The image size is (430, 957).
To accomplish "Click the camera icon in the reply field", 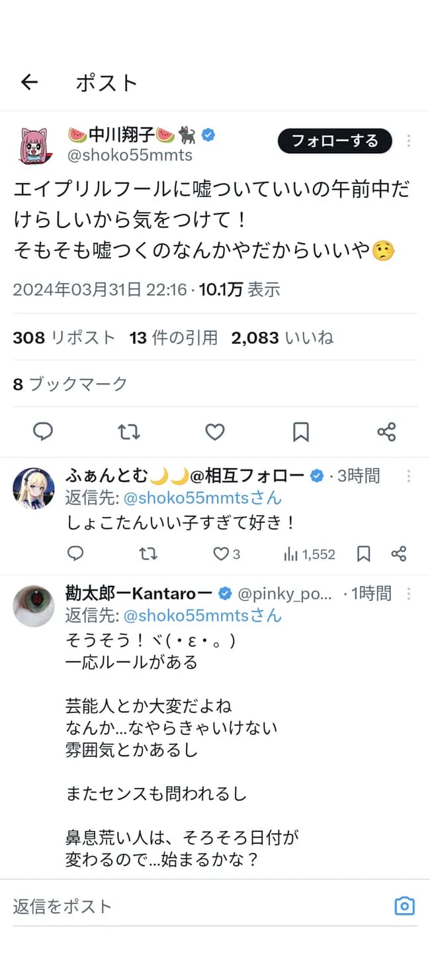I will click(404, 906).
